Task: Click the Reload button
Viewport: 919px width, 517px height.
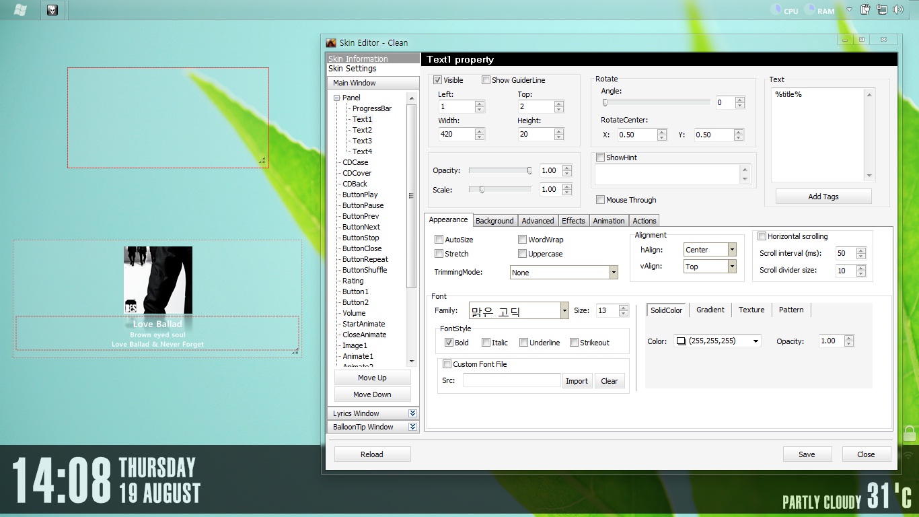Action: point(372,454)
